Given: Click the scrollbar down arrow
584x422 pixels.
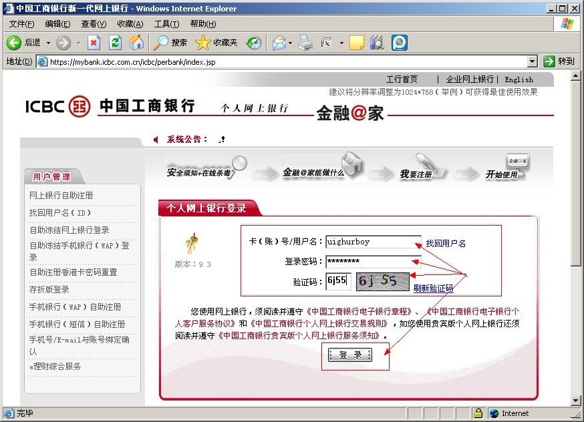Looking at the screenshot, I should [576, 401].
